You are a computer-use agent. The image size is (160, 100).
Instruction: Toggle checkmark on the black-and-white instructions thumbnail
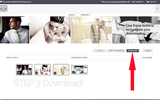tap(73, 72)
